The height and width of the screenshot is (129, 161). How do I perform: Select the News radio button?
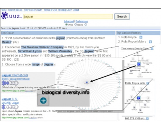click(76, 25)
